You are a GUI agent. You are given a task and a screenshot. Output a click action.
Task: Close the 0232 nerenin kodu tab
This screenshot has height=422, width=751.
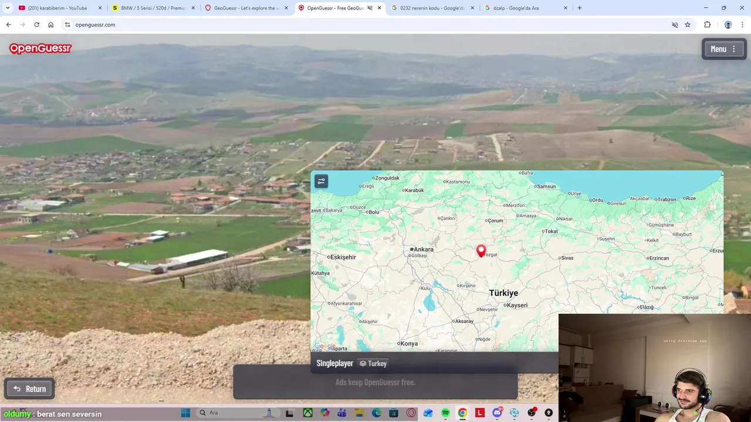pos(472,8)
